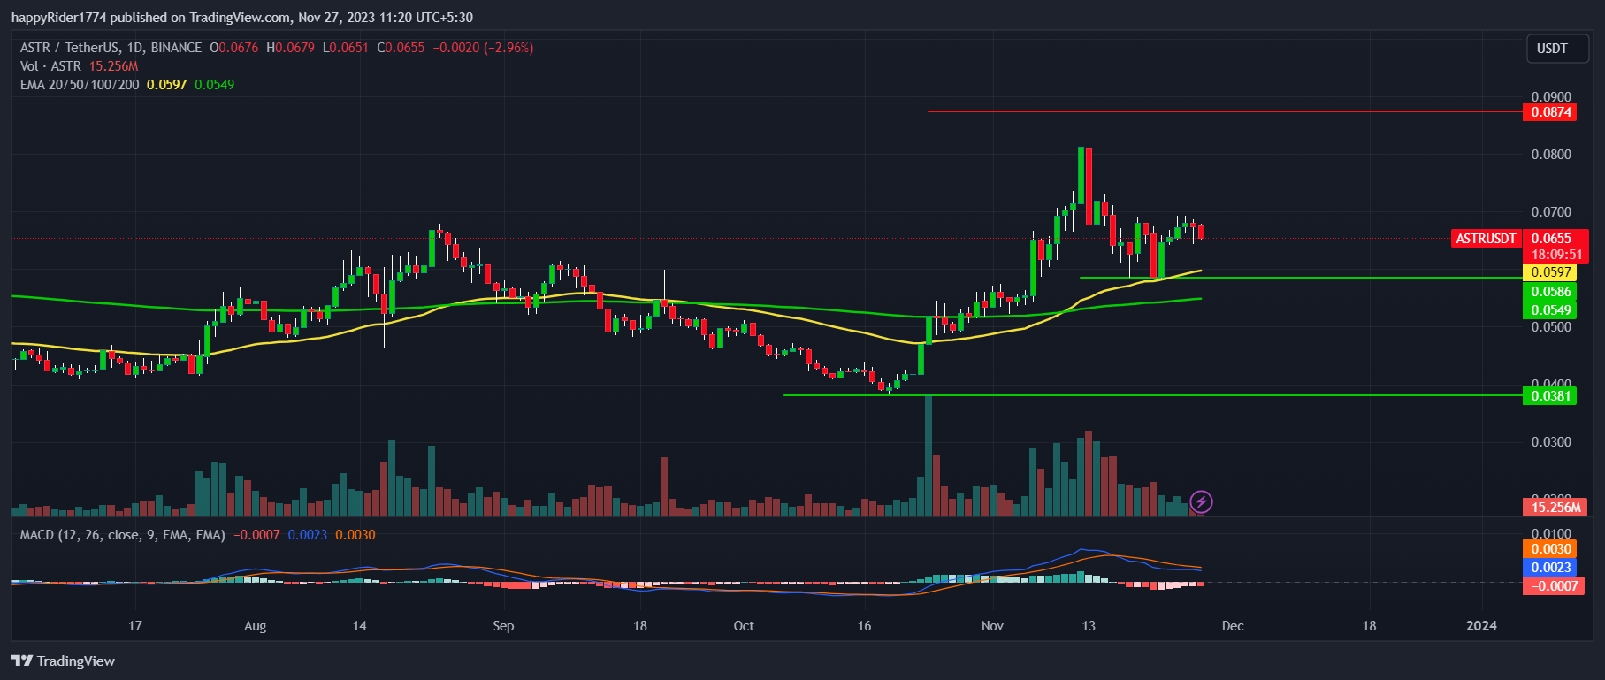Screen dimensions: 1605x680
Task: Click the ASTRUSDT last price tag
Action: 1487,239
